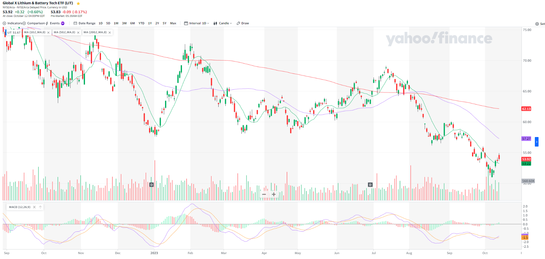
Task: Move the MACD panel up with arrow
Action: (x=40, y=207)
